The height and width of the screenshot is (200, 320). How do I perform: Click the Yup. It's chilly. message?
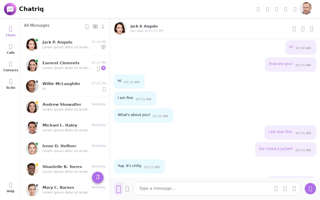tap(139, 166)
